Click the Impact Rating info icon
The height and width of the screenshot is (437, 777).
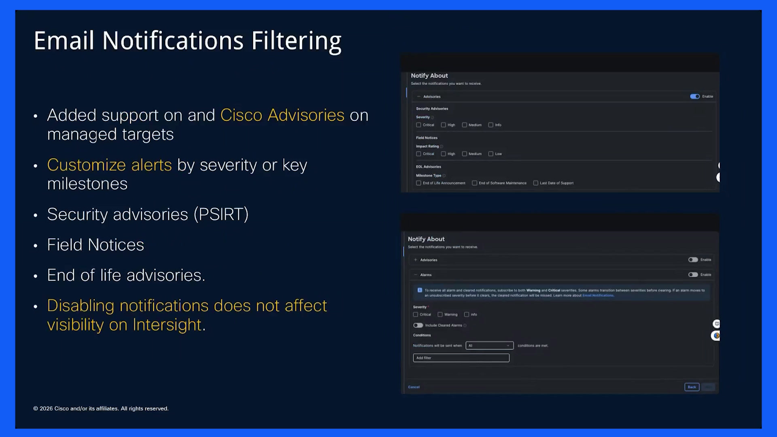(442, 146)
